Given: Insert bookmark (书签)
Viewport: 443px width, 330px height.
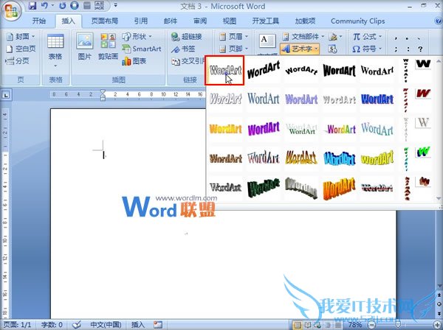Looking at the screenshot, I should [183, 49].
